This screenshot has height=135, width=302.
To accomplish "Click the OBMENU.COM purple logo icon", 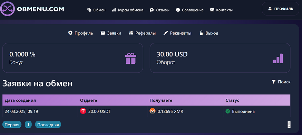I will pyautogui.click(x=7, y=9).
